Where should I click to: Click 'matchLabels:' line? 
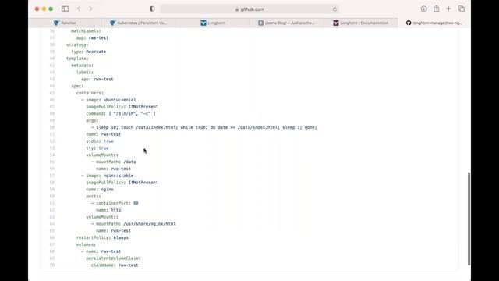tap(86, 31)
